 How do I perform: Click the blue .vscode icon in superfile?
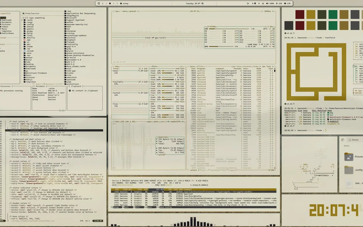click(25, 51)
